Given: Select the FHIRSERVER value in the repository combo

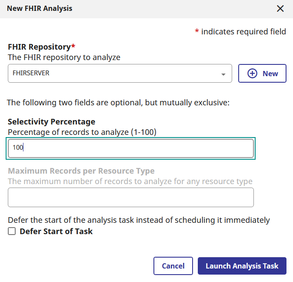Looking at the screenshot, I should (31, 73).
